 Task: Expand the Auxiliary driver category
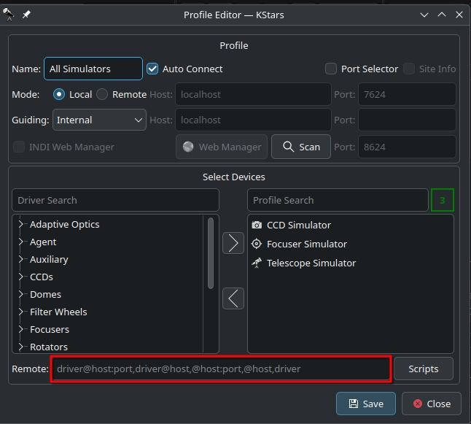(20, 259)
